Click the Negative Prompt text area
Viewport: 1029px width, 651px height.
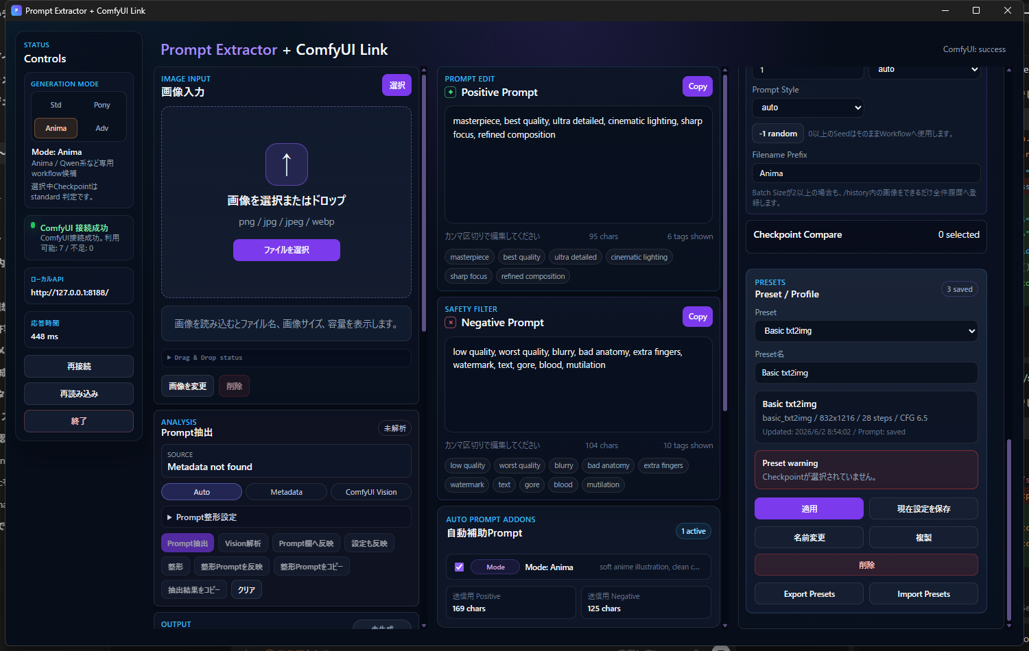(x=578, y=384)
